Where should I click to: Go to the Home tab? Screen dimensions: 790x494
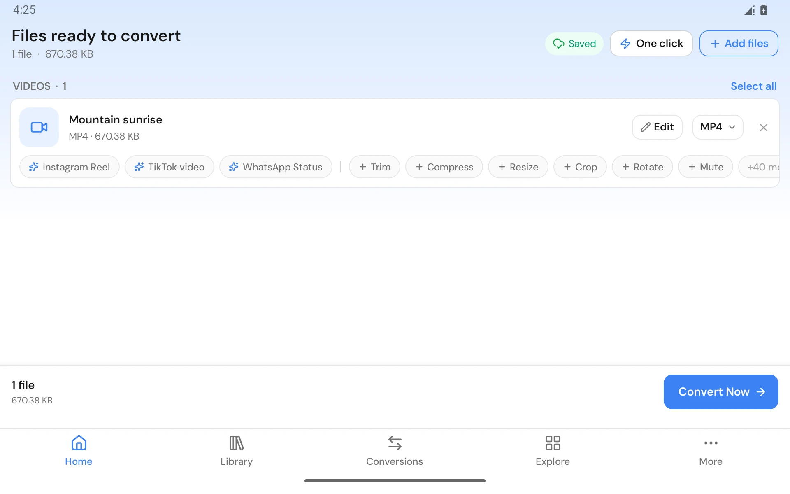79,451
